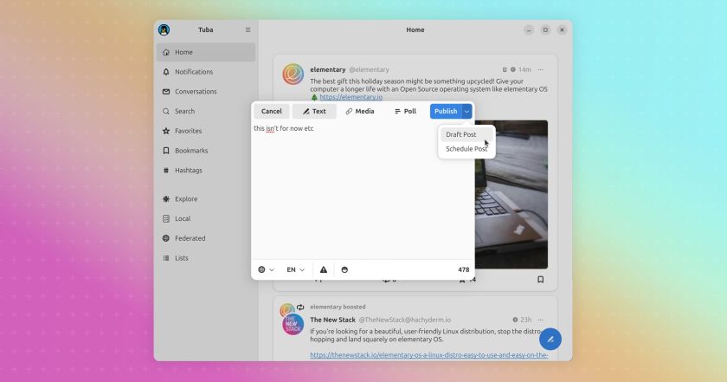Switch to the Media tab in composer
Image resolution: width=727 pixels, height=382 pixels.
[x=360, y=112]
